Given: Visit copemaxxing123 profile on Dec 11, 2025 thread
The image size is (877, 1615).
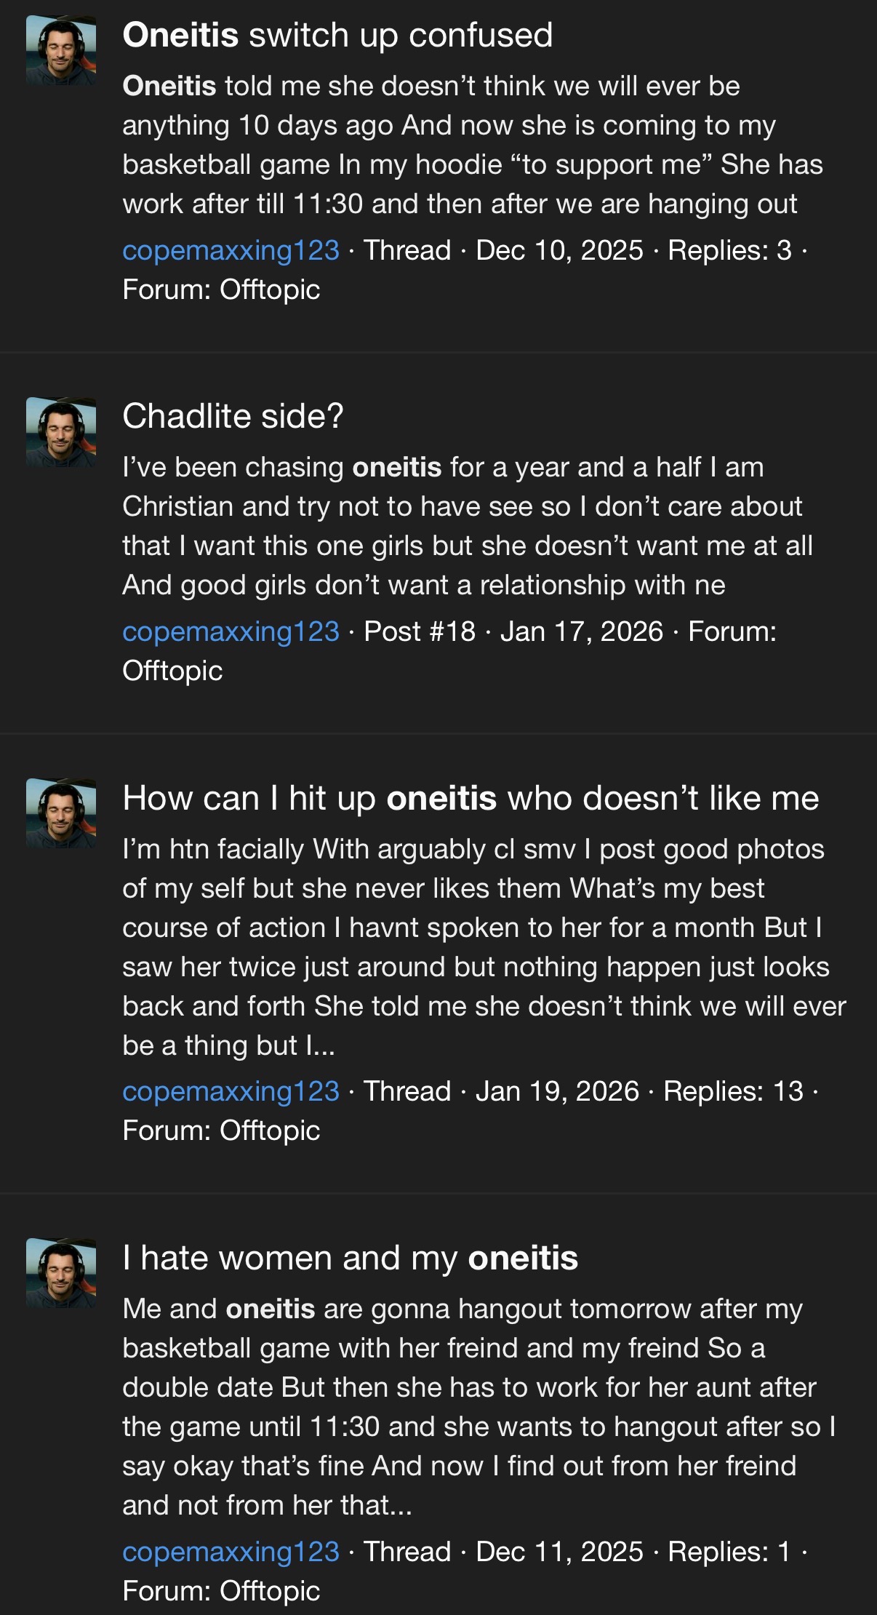Looking at the screenshot, I should point(231,1551).
